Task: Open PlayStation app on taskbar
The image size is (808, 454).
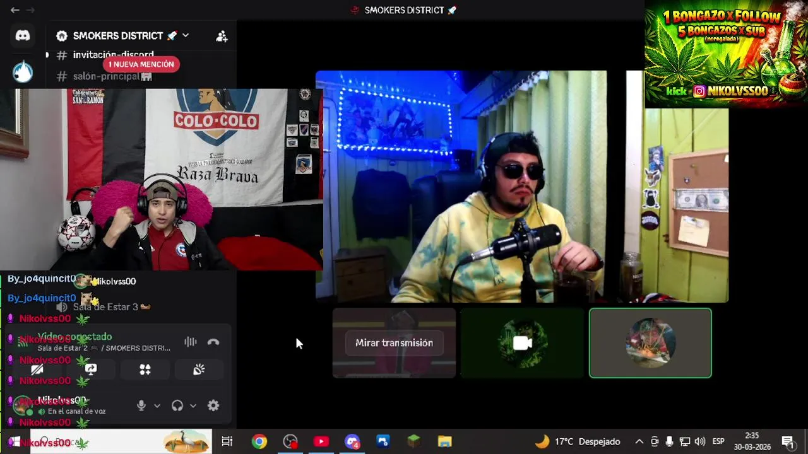Action: click(x=383, y=441)
